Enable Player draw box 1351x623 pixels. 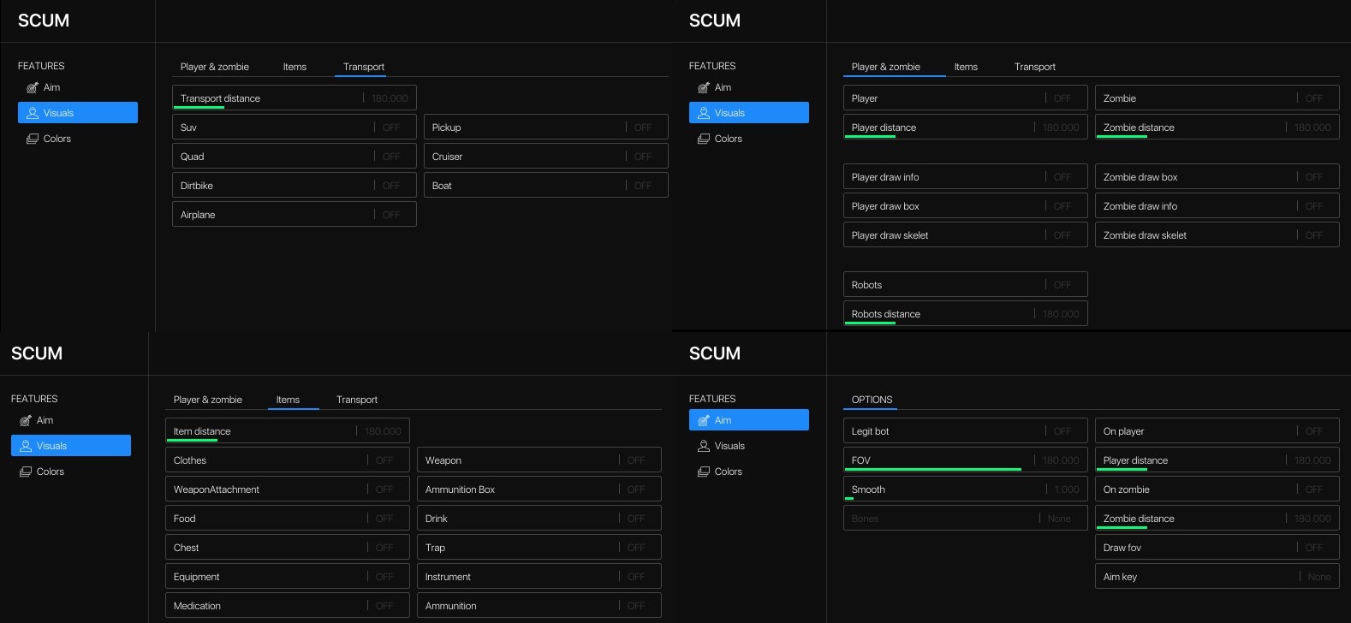[966, 206]
